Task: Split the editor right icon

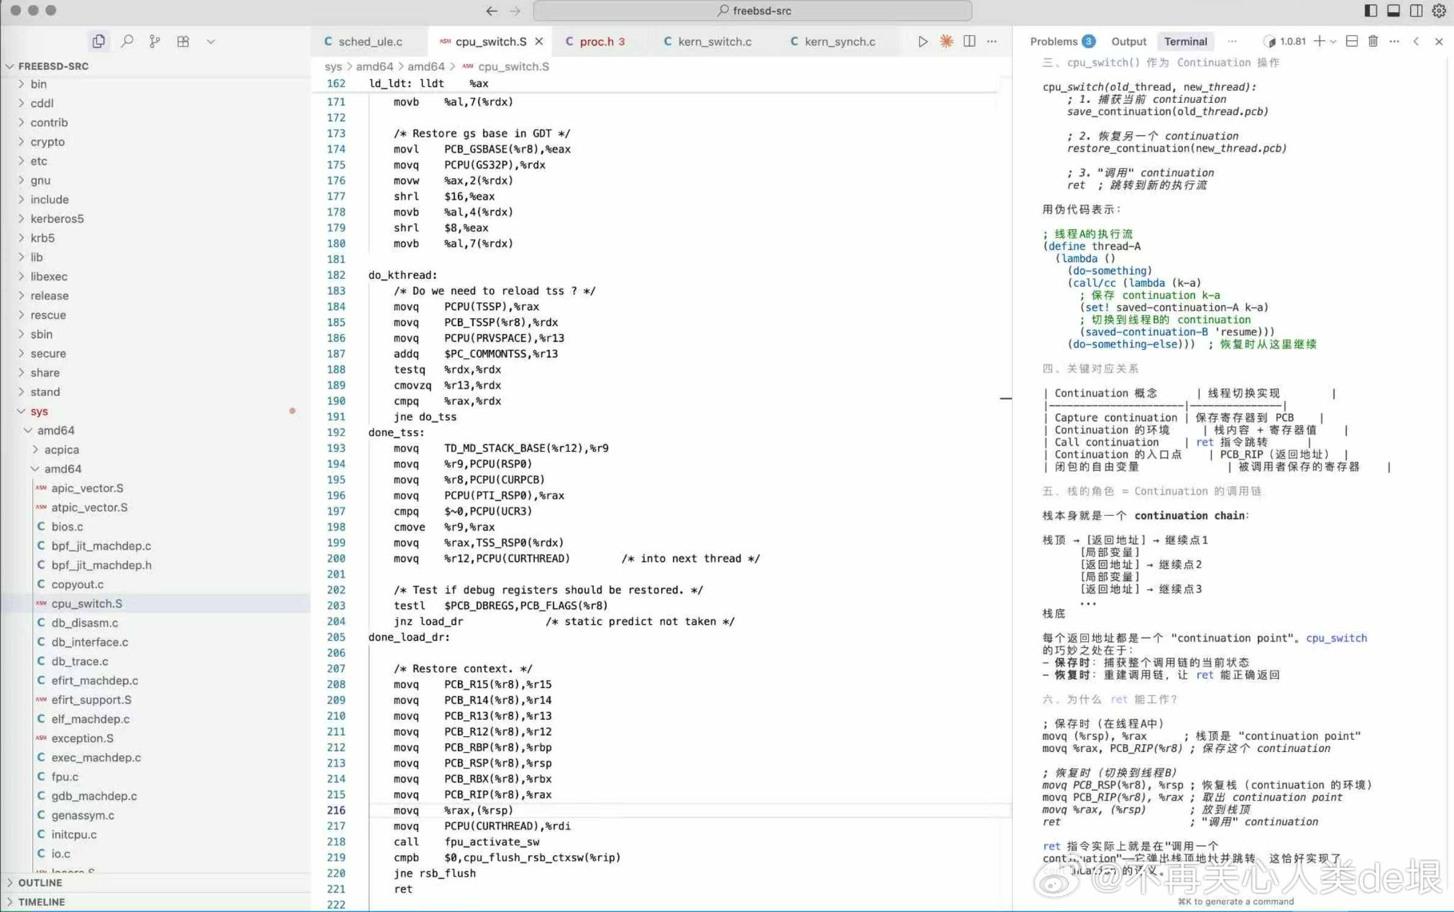Action: click(969, 41)
